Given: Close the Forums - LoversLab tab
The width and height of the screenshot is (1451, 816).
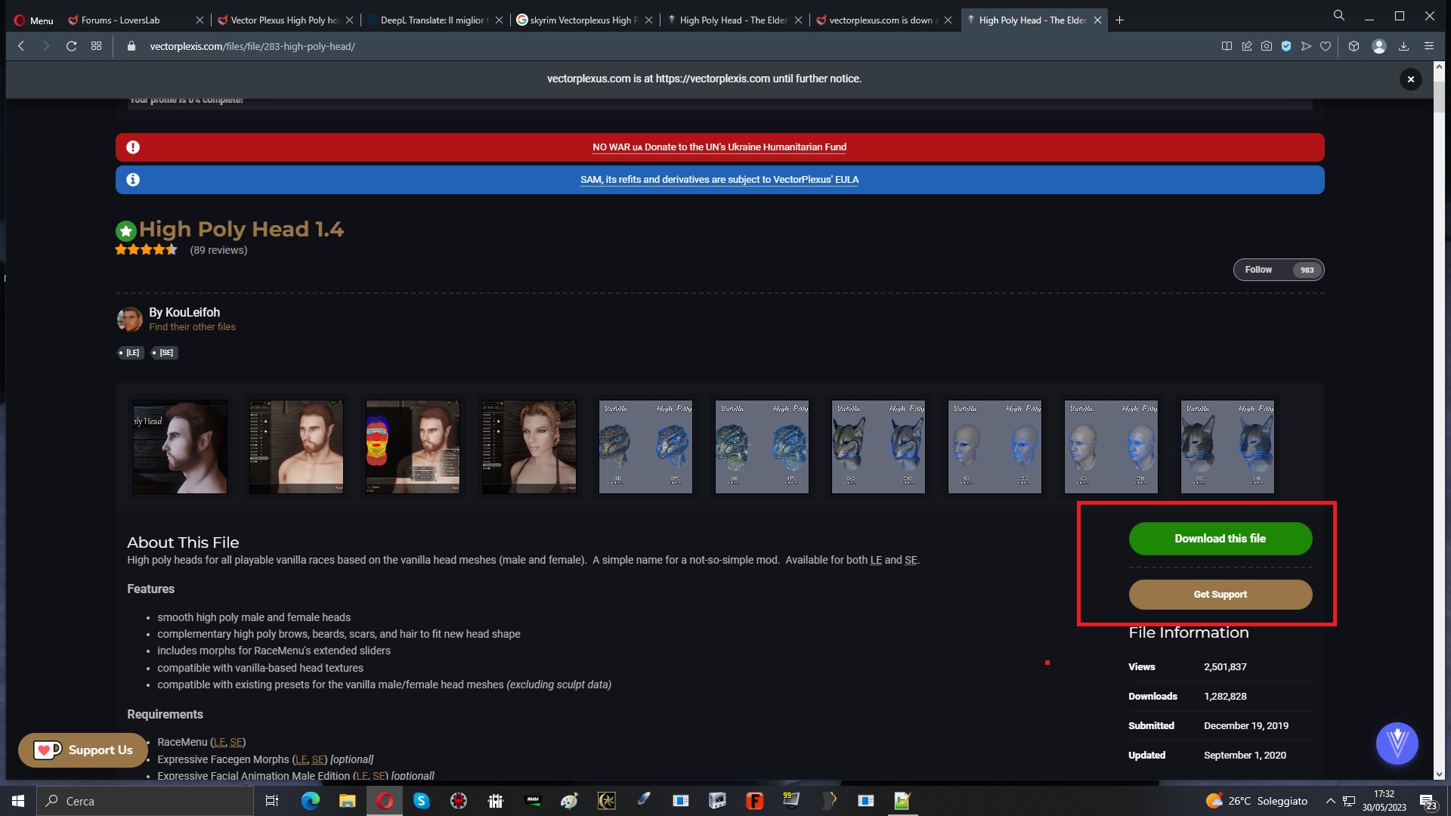Looking at the screenshot, I should [x=200, y=20].
